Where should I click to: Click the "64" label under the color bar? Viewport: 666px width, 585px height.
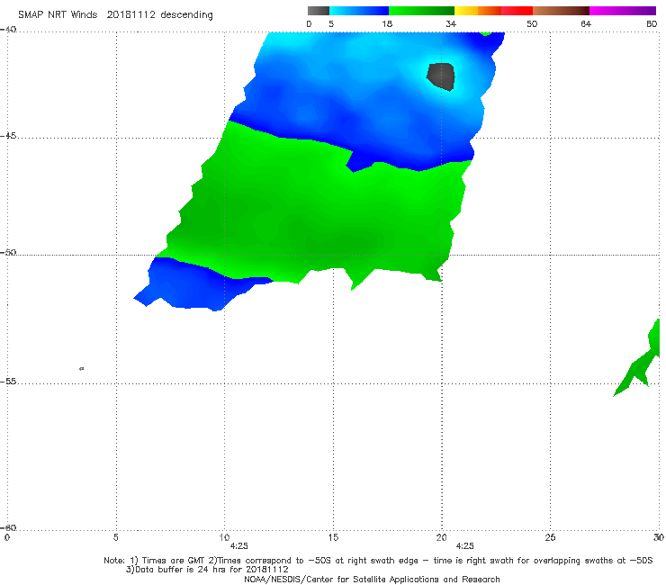[586, 23]
